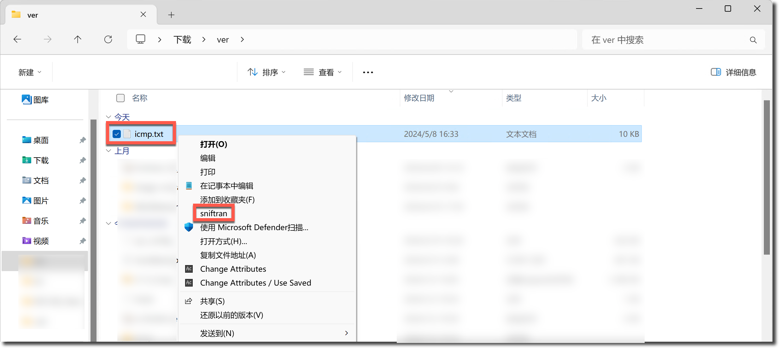Open the 排序 sort dropdown

(266, 72)
